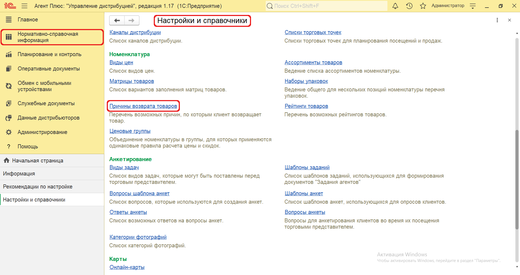This screenshot has height=275, width=520.
Task: Click the Служебные документы icon
Action: [x=9, y=103]
